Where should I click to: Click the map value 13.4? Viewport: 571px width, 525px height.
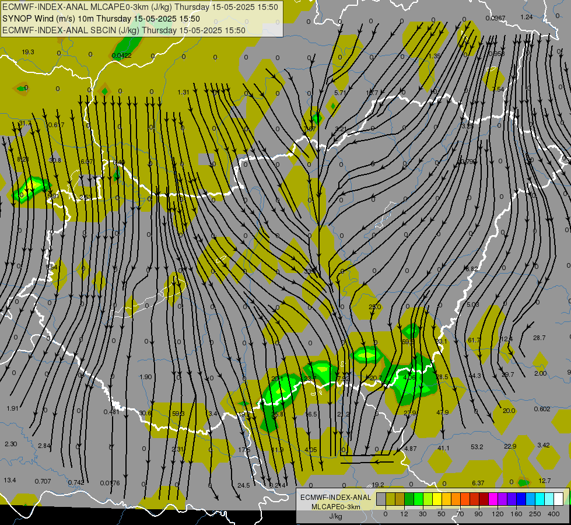point(10,480)
